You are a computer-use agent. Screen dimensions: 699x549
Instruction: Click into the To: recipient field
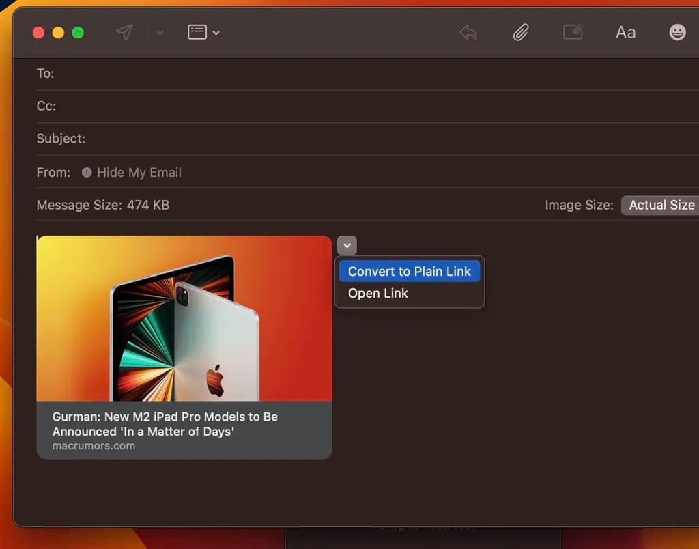click(x=341, y=74)
